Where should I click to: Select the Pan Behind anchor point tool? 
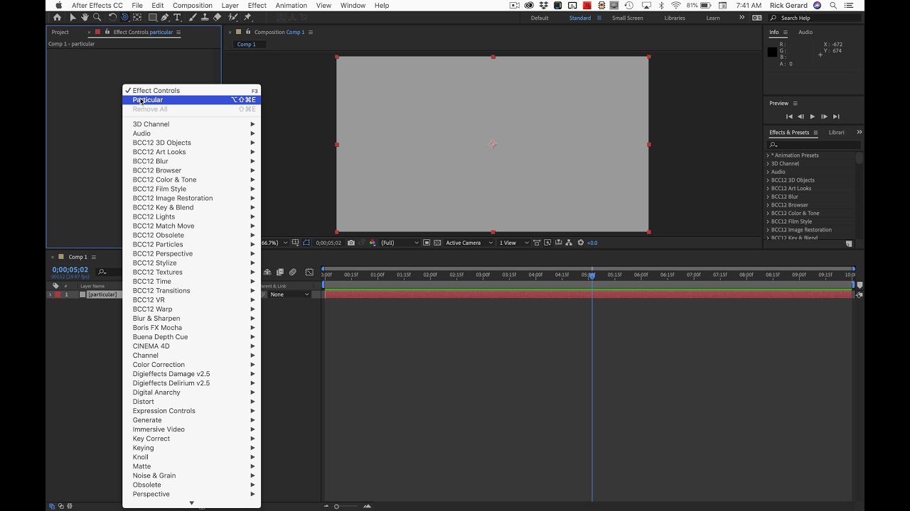pyautogui.click(x=137, y=18)
